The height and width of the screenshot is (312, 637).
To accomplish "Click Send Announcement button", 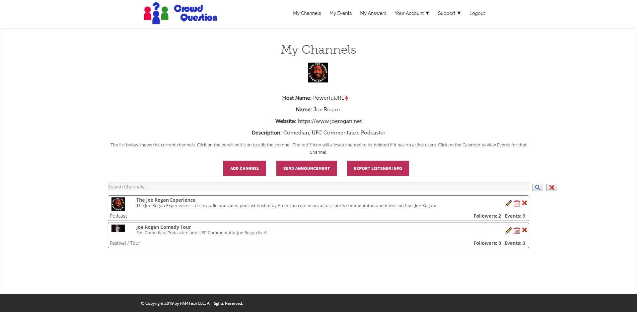I will point(307,168).
